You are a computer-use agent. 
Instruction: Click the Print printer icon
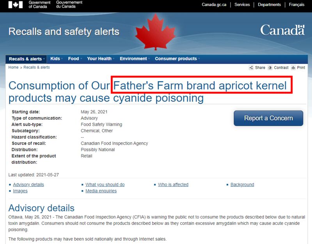pos(293,67)
